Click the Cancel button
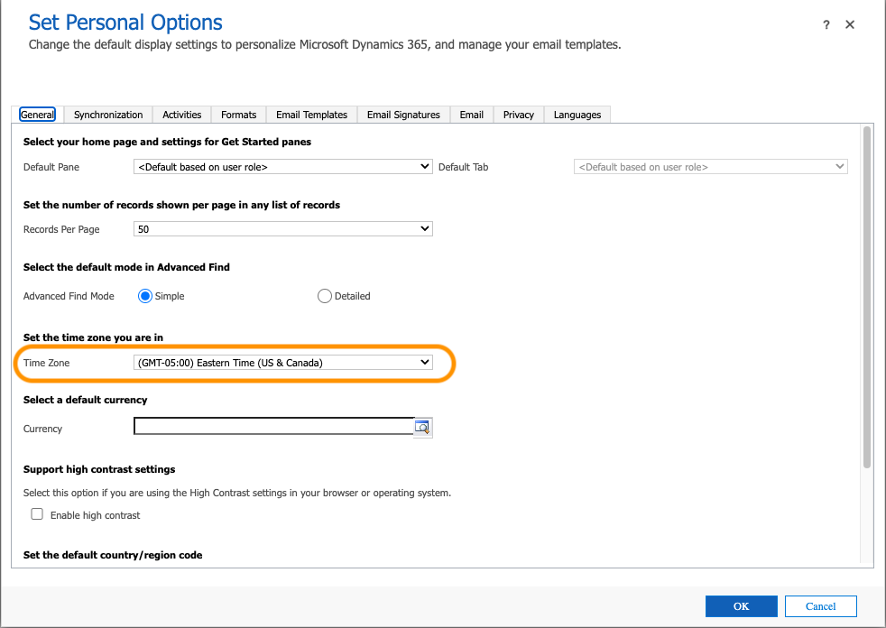Viewport: 886px width, 628px height. 820,606
